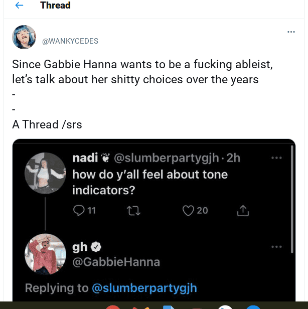The height and width of the screenshot is (309, 308).
Task: Click the @WANKYCEDES handle
Action: tap(70, 41)
